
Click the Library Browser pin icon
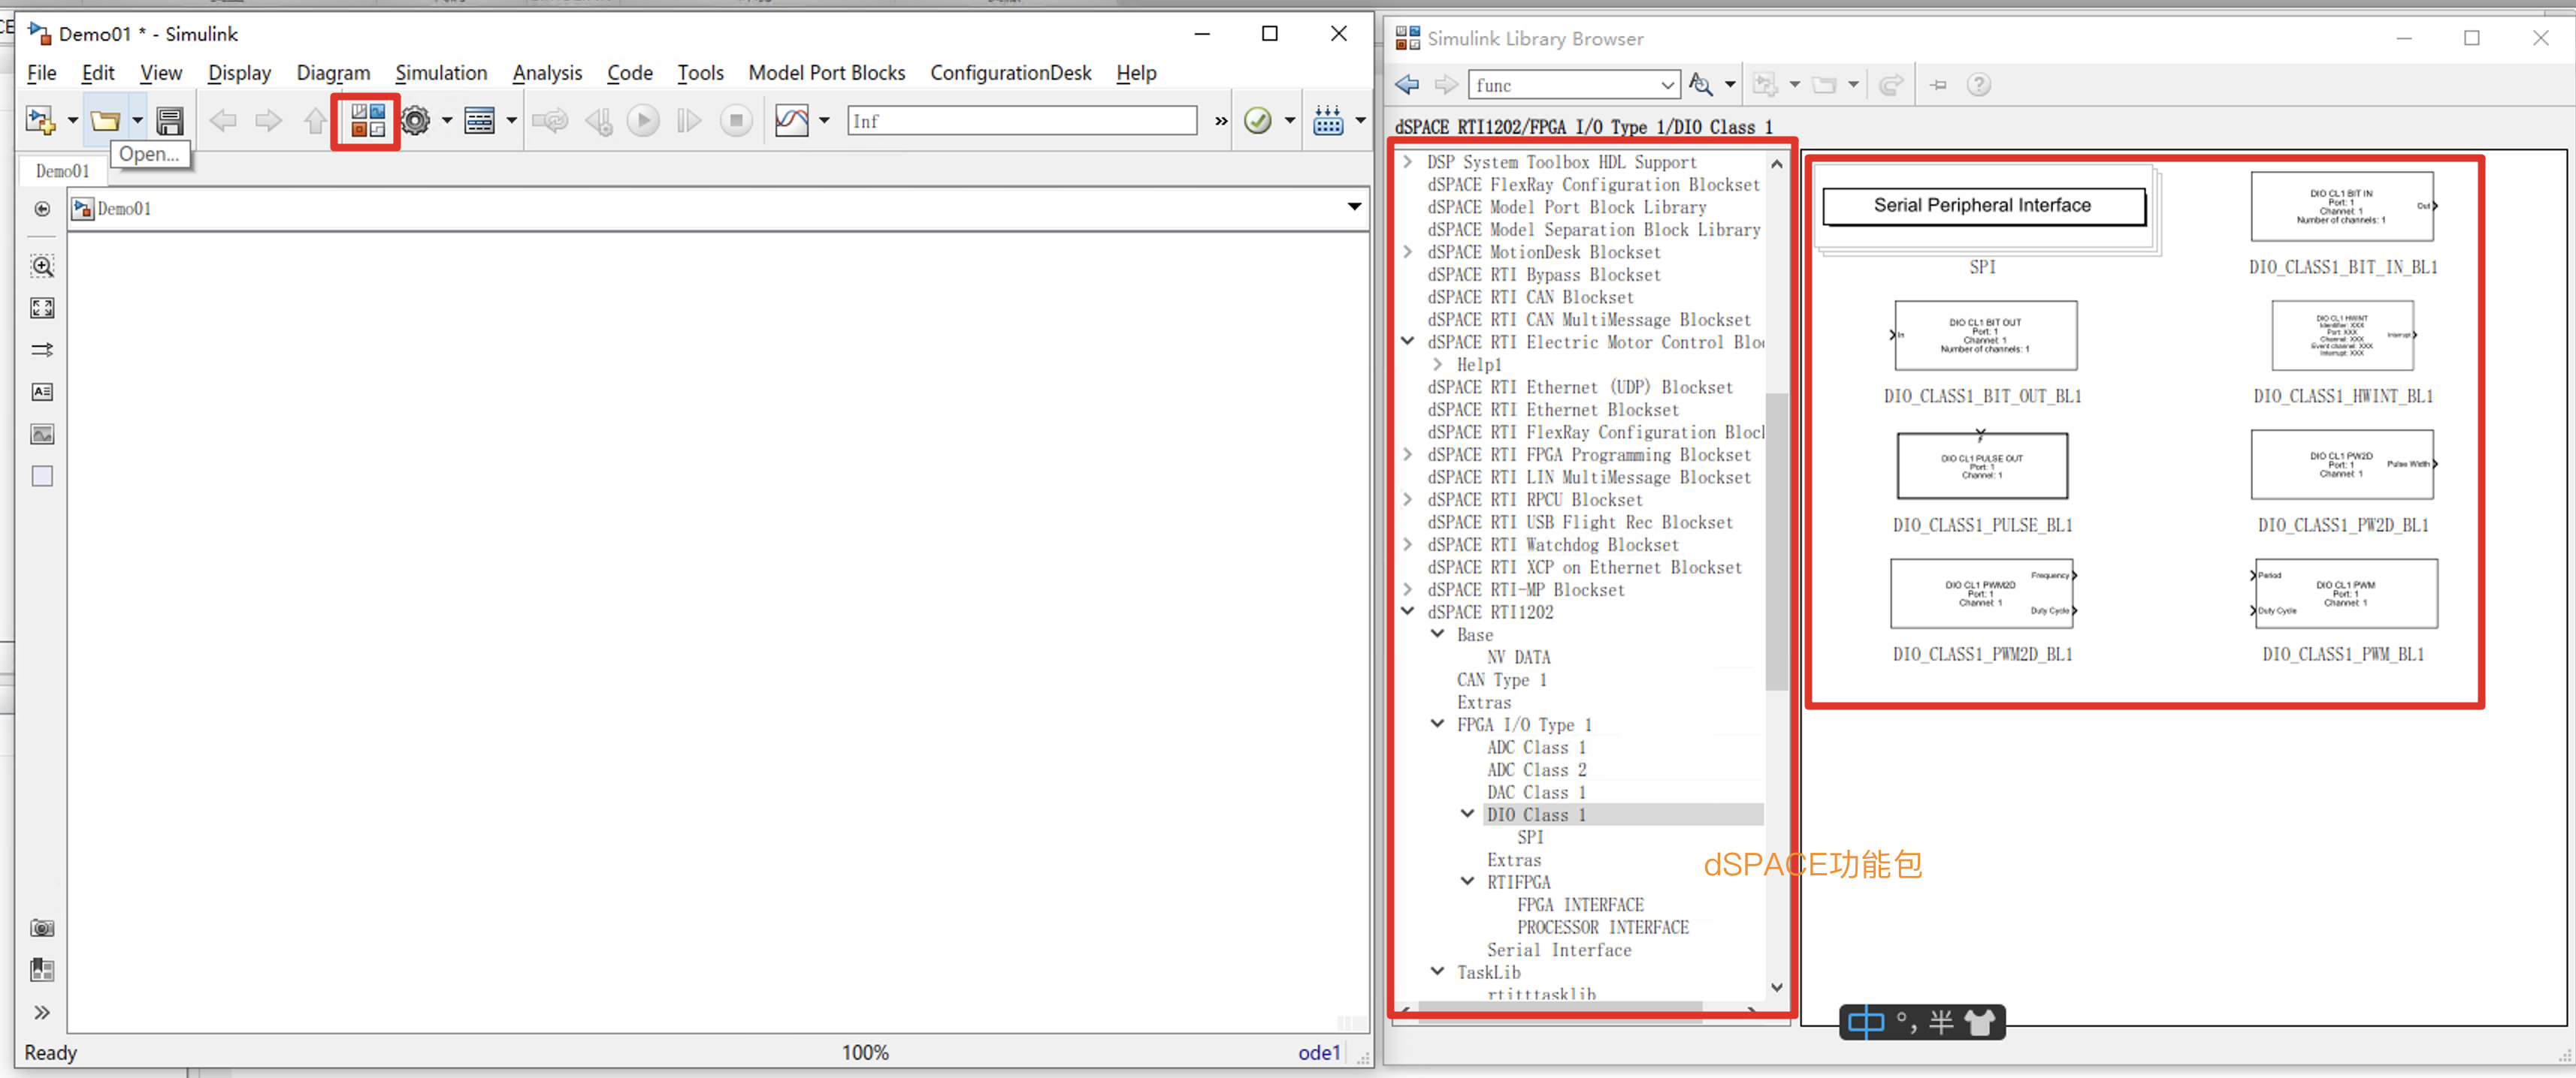coord(1938,84)
